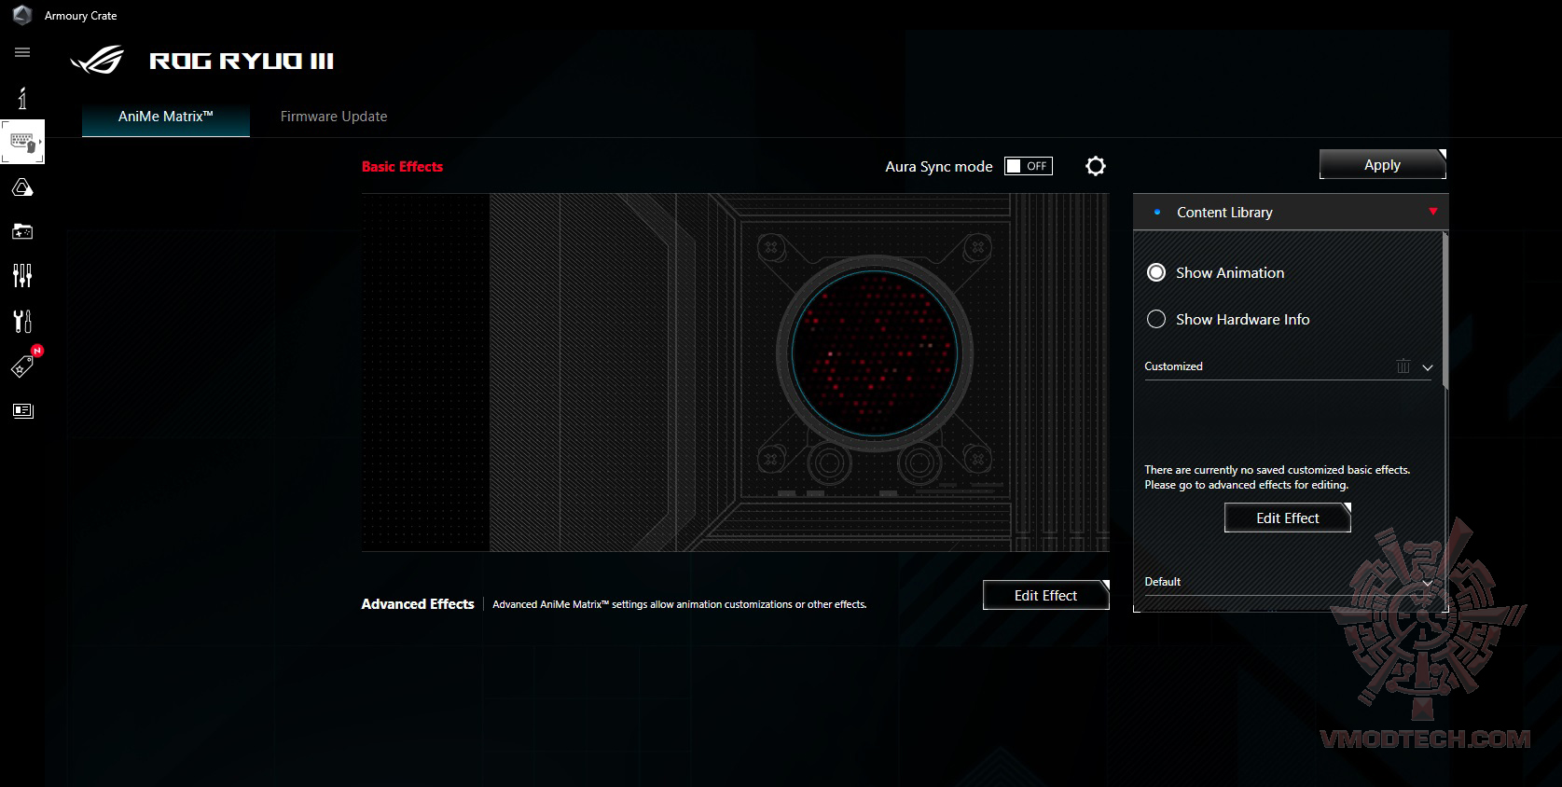
Task: Click the Advanced AniMe Matrix settings description
Action: pyautogui.click(x=680, y=604)
